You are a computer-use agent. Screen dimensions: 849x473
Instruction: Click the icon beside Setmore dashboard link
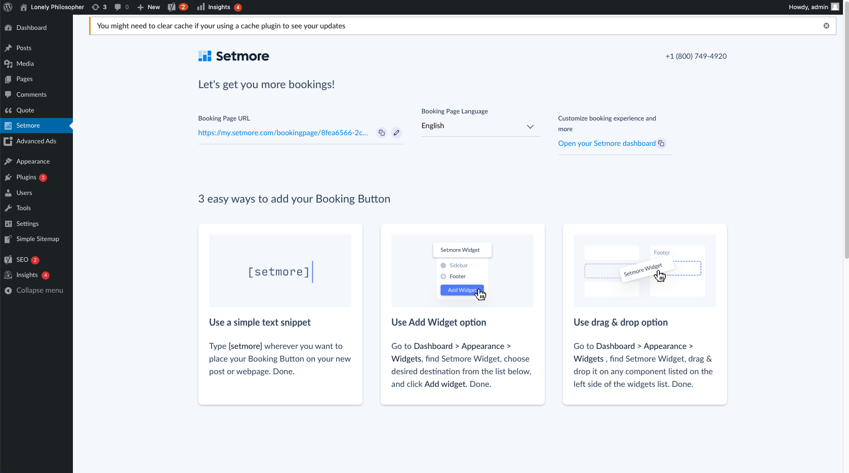[x=661, y=143]
